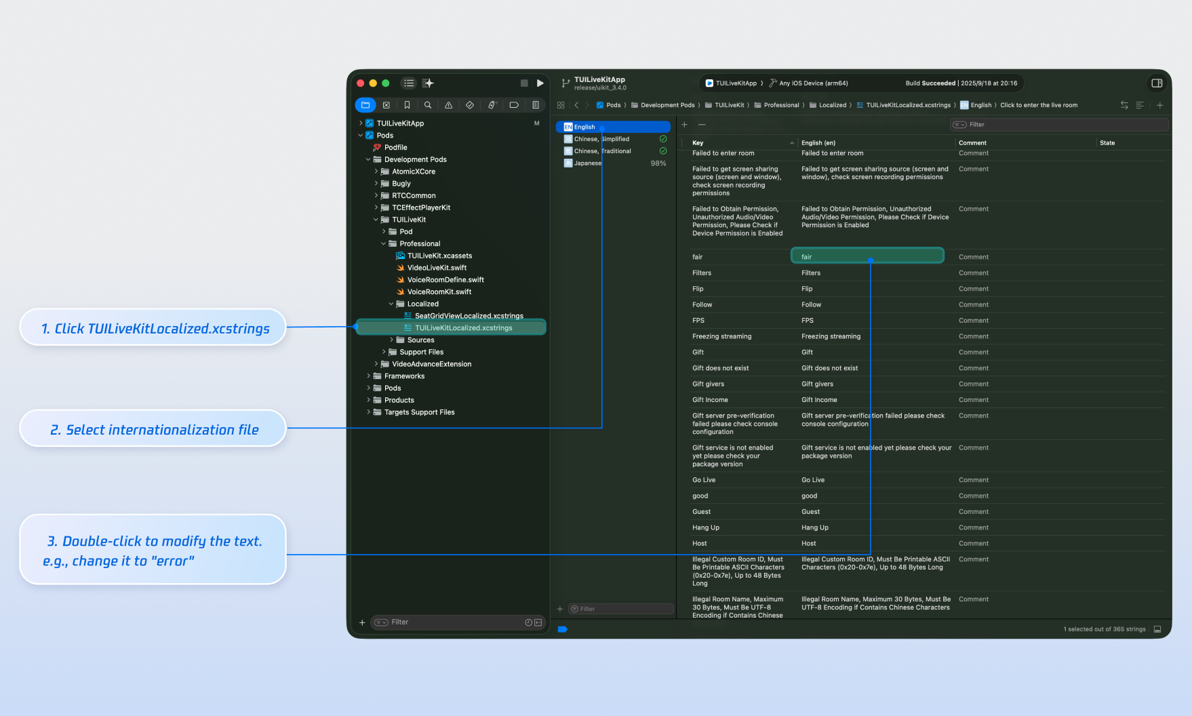Image resolution: width=1192 pixels, height=716 pixels.
Task: Toggle the right inspector panel
Action: coord(1157,83)
